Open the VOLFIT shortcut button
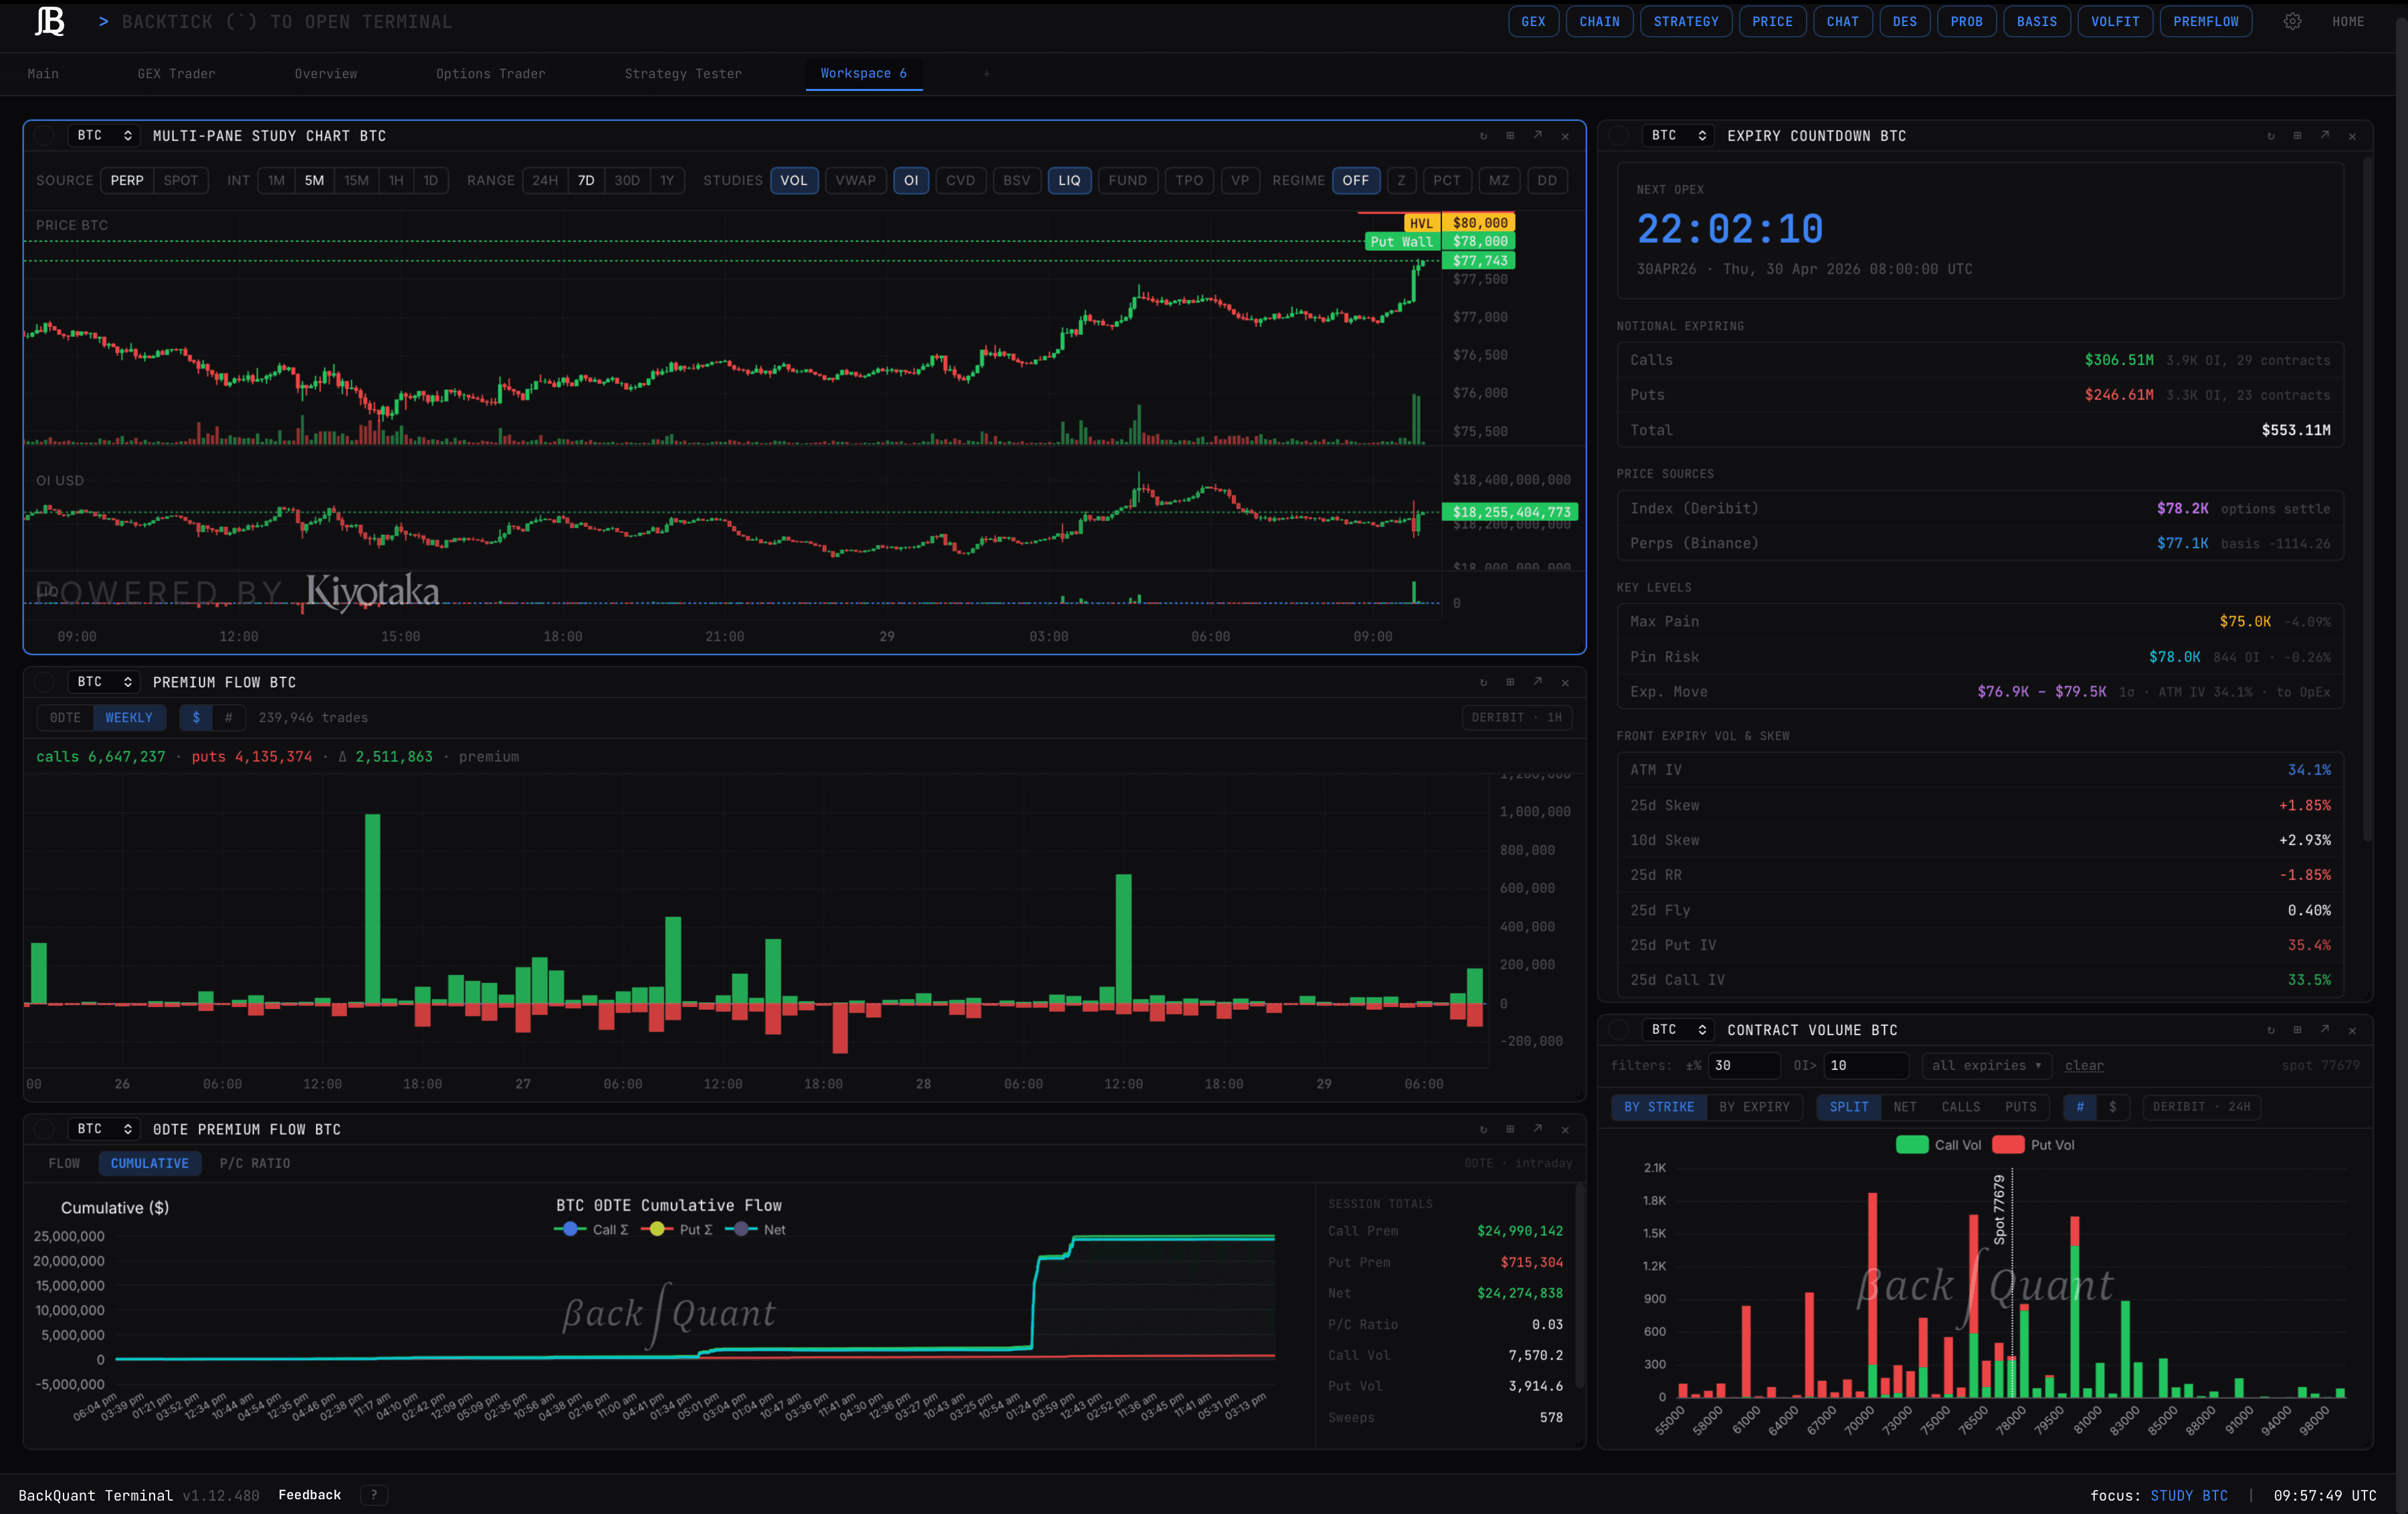The height and width of the screenshot is (1514, 2408). [x=2115, y=22]
